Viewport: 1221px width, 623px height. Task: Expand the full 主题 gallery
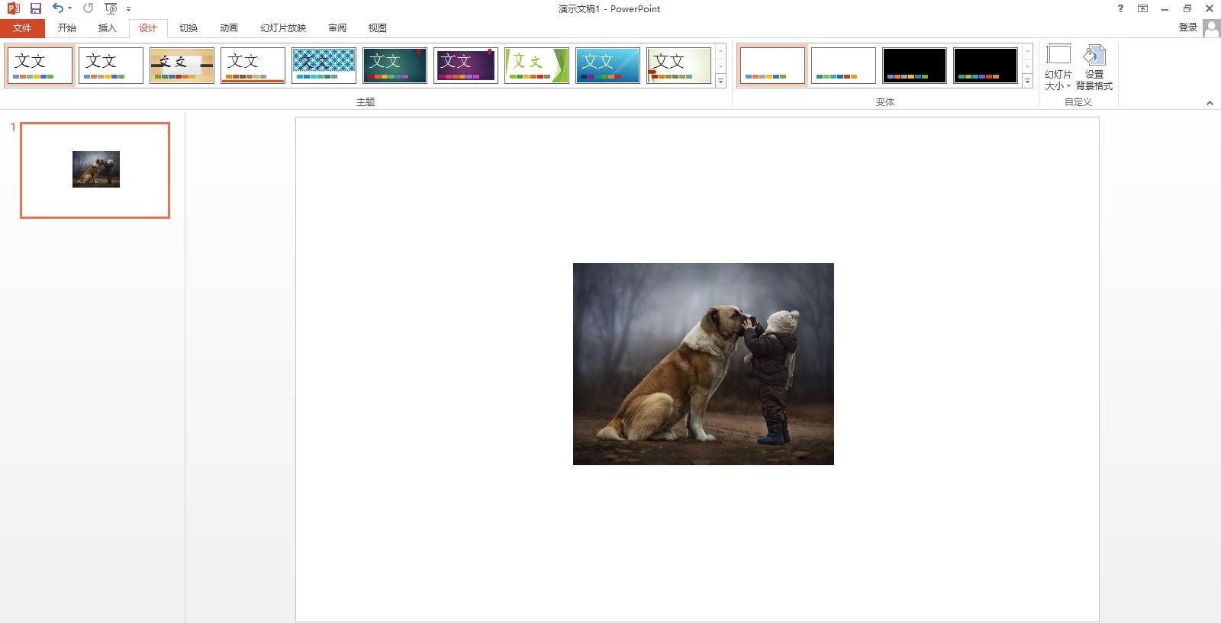coord(720,82)
